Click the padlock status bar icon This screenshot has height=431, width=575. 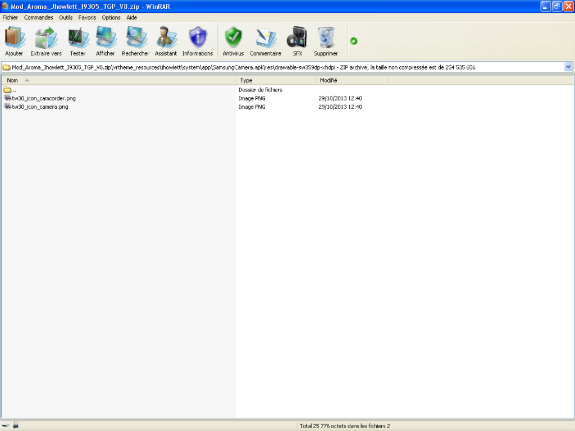point(15,425)
